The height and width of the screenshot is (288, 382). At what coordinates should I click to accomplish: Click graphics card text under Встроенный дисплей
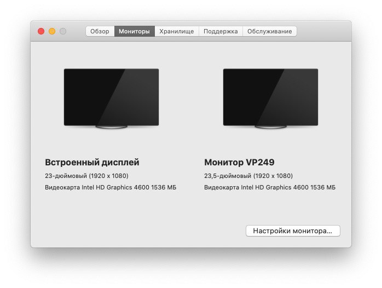tap(111, 187)
